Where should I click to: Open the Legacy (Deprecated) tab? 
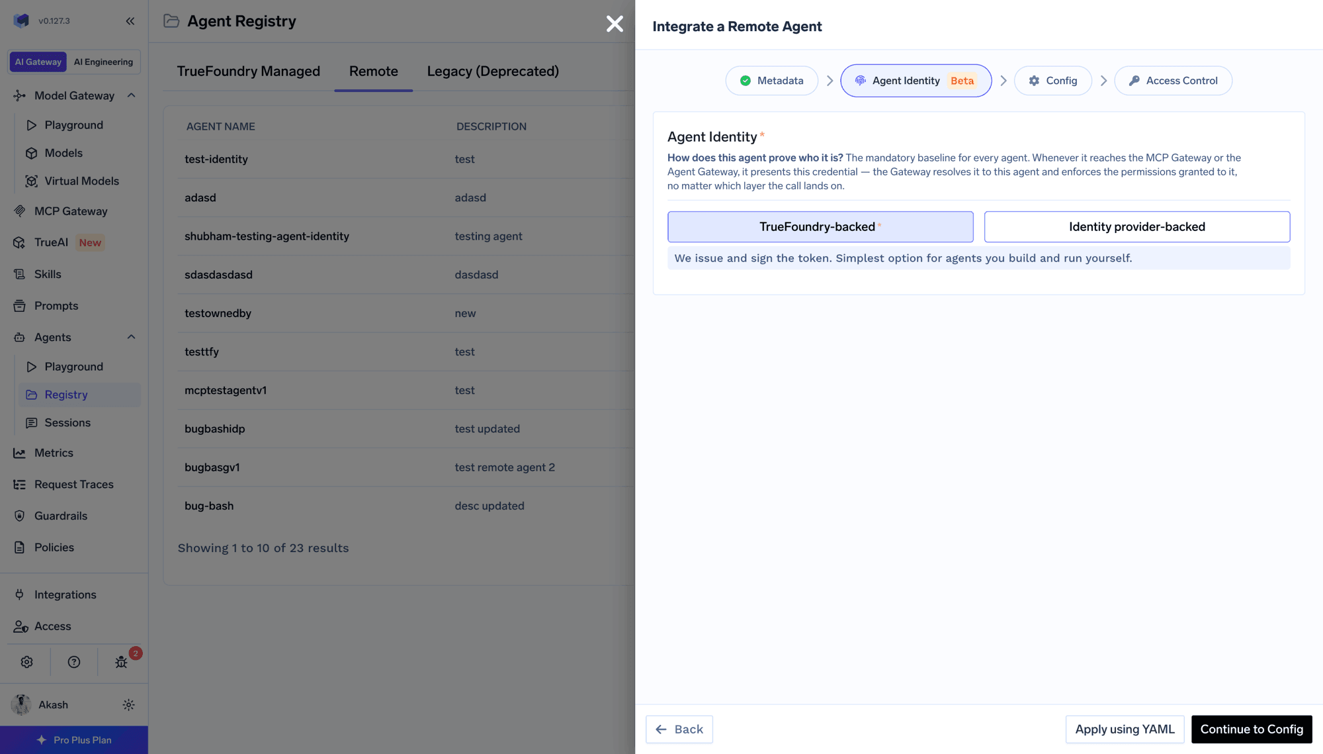point(493,71)
